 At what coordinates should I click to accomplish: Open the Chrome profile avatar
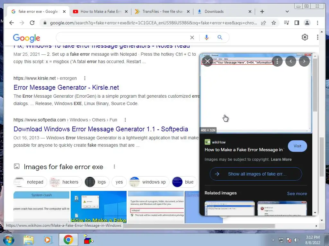point(307,23)
